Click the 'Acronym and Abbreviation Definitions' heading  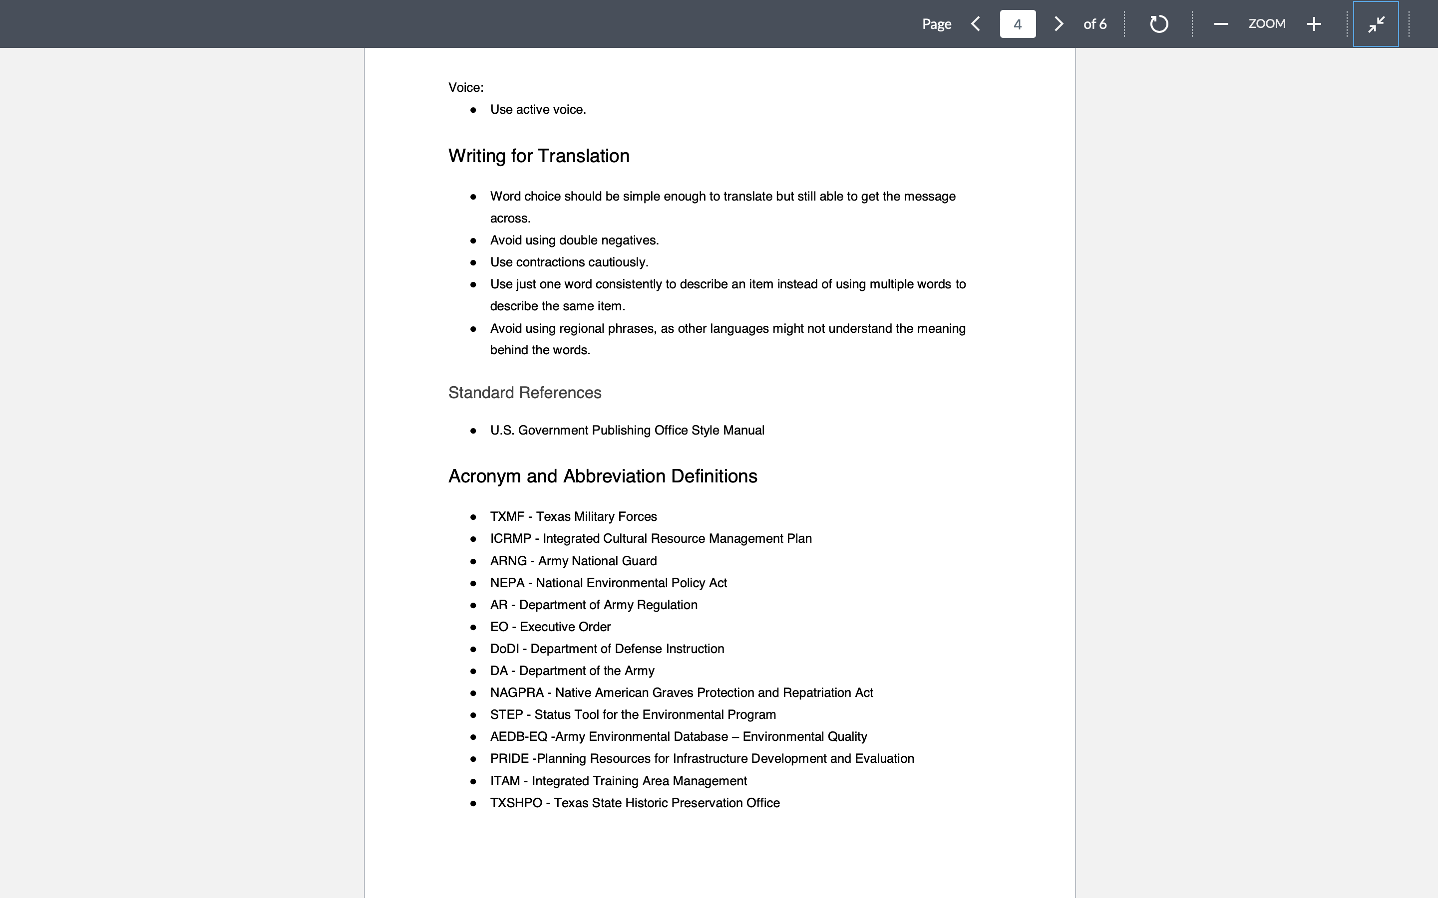pos(603,475)
